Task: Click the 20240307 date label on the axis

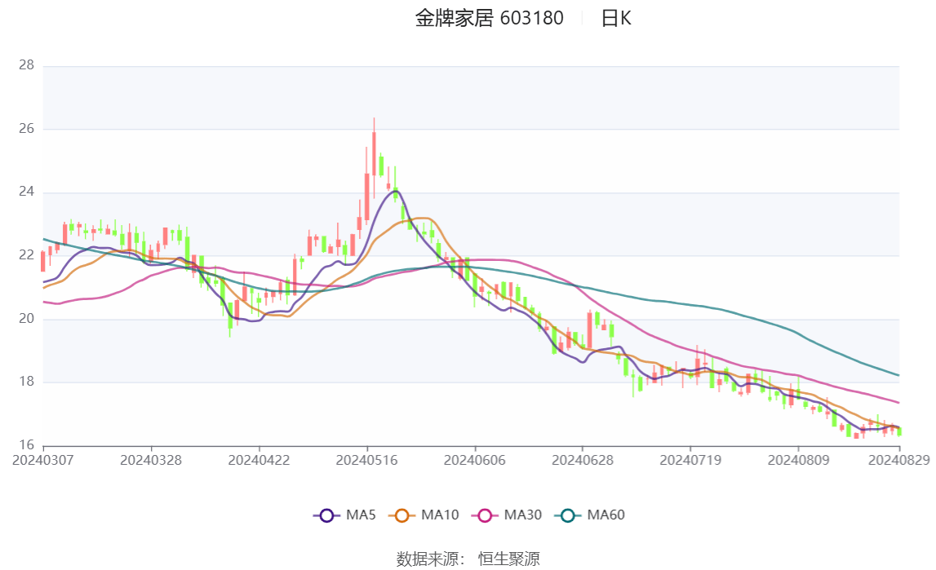Action: coord(42,458)
